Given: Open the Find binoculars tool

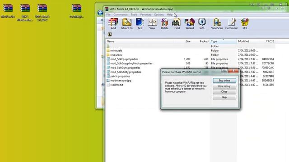Looking at the screenshot, I should (x=177, y=24).
